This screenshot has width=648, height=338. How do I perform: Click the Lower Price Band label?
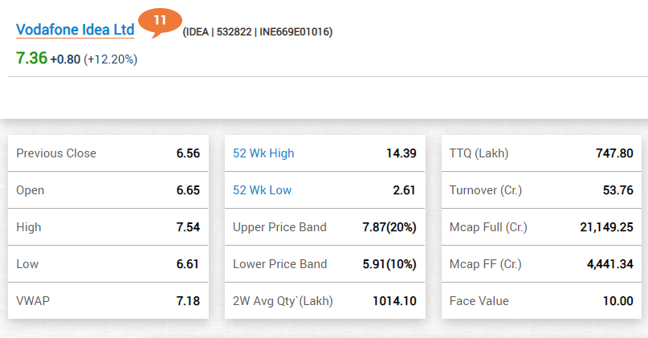coord(280,264)
